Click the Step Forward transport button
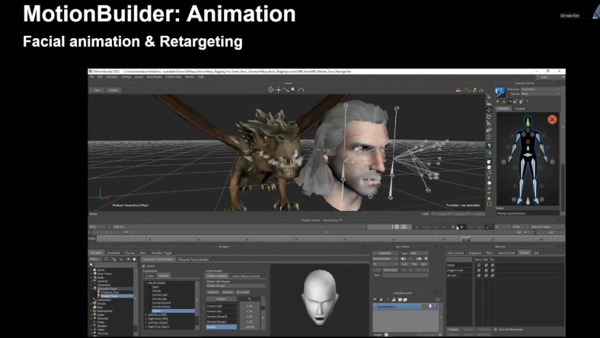 (x=471, y=227)
